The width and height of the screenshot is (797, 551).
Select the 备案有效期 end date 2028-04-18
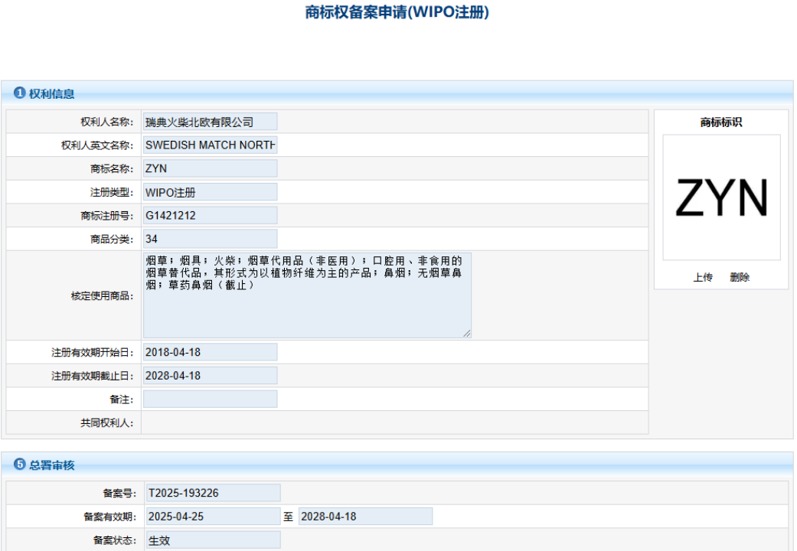[365, 517]
